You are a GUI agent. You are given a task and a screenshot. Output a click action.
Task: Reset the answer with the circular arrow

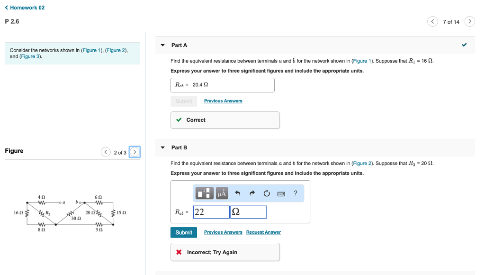[x=267, y=193]
